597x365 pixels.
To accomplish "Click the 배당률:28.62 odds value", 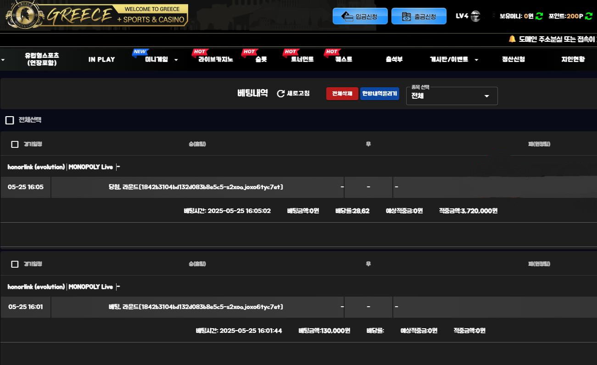I will (352, 211).
